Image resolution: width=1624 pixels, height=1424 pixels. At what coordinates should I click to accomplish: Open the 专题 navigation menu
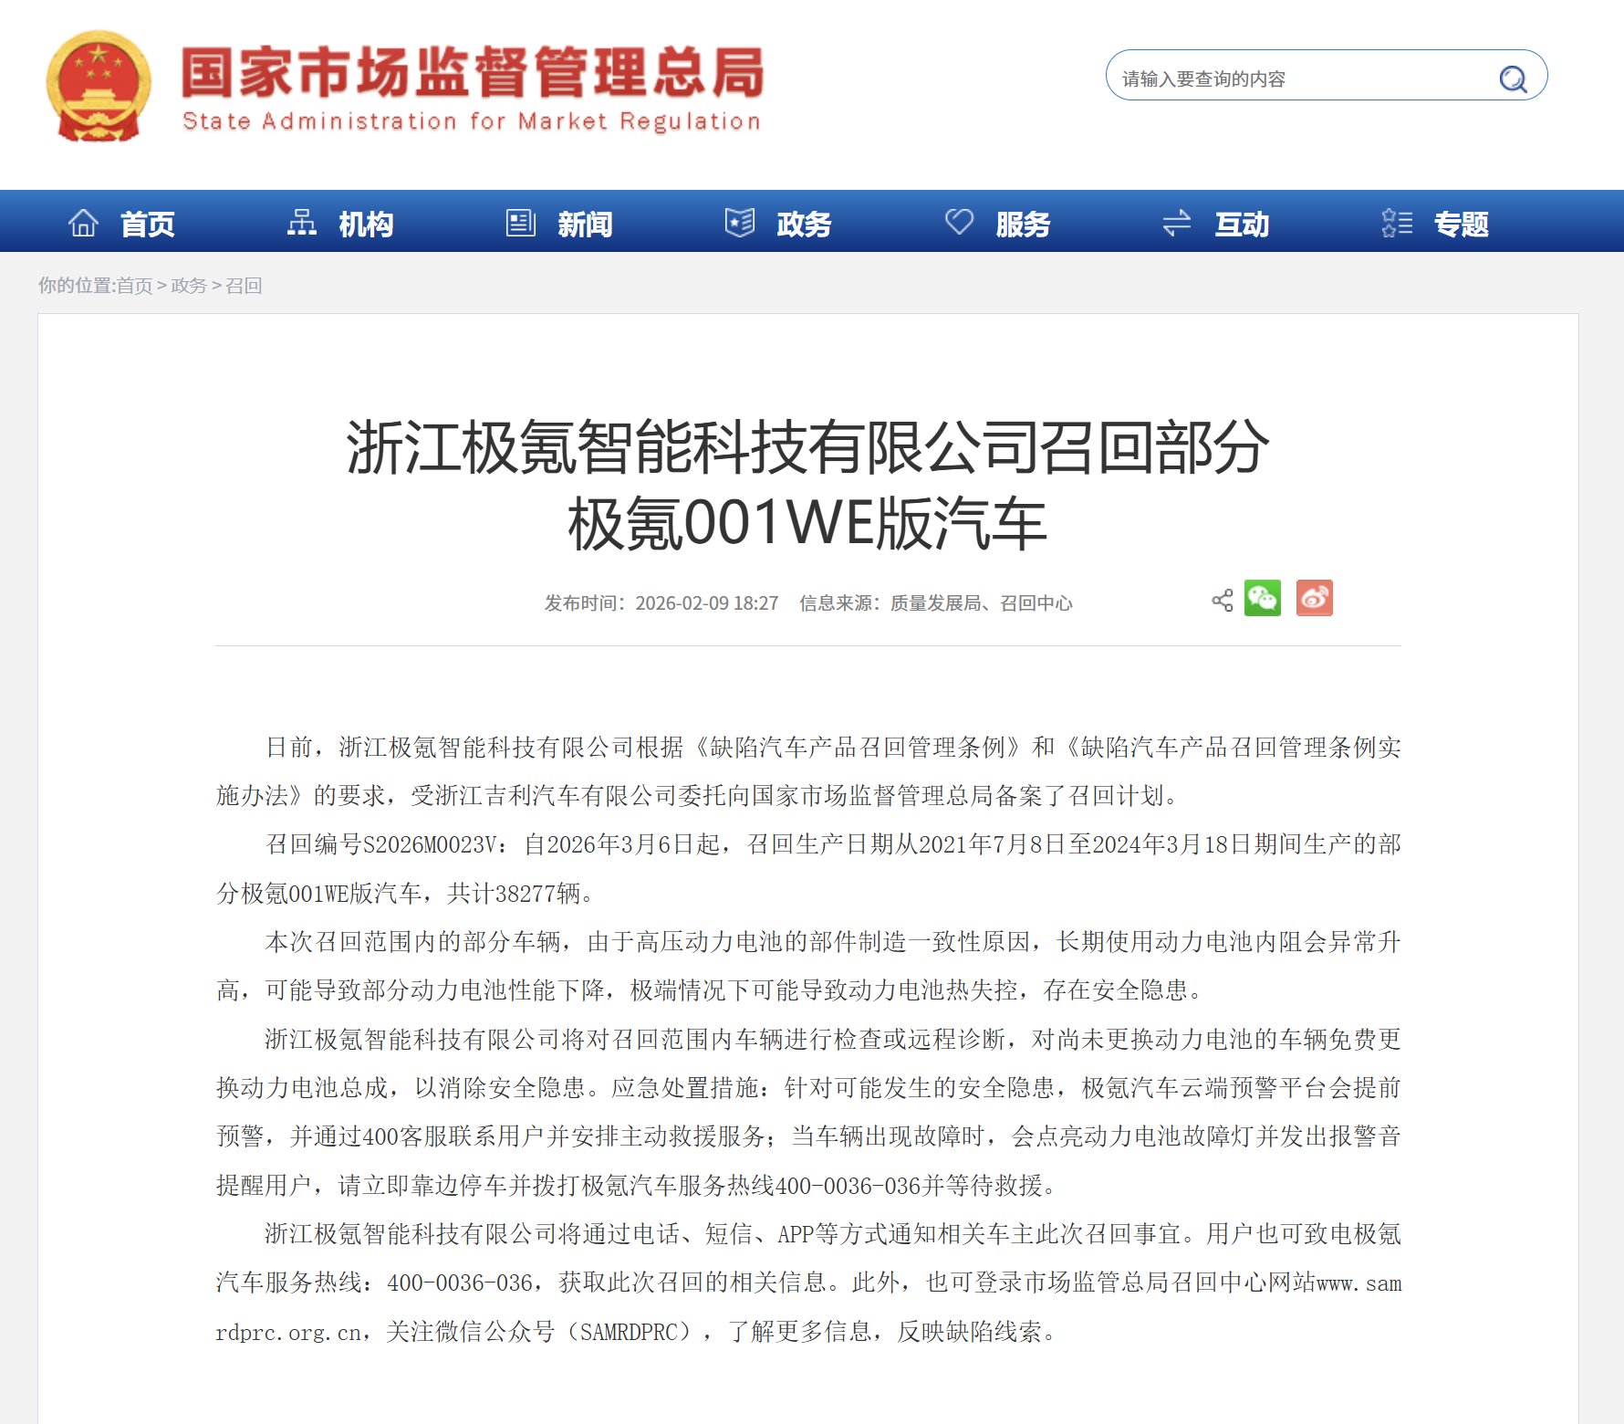[x=1461, y=224]
